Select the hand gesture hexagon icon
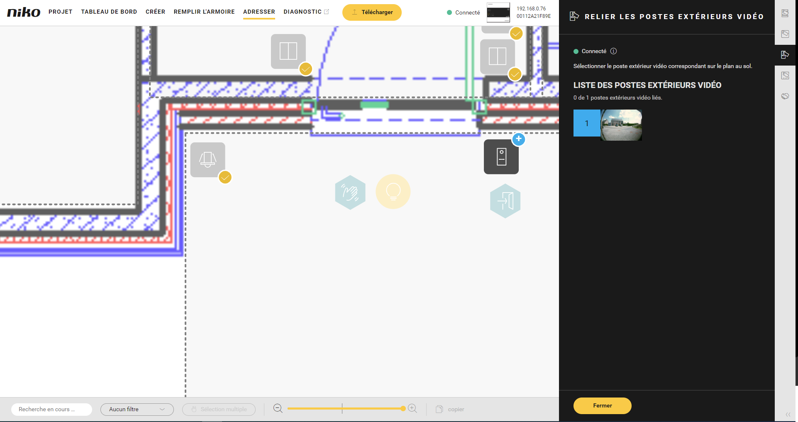Viewport: 798px width, 422px height. click(x=350, y=193)
